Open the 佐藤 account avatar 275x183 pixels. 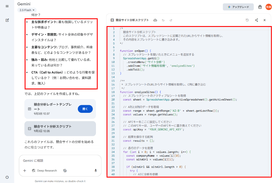pos(268,7)
